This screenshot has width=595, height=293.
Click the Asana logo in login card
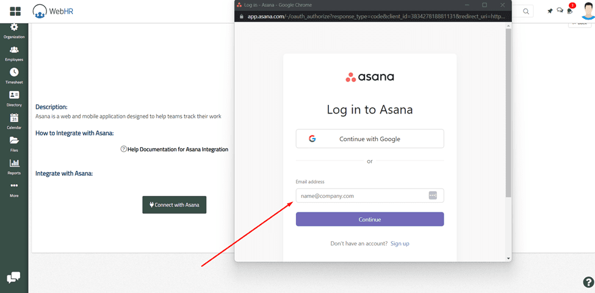[x=370, y=77]
